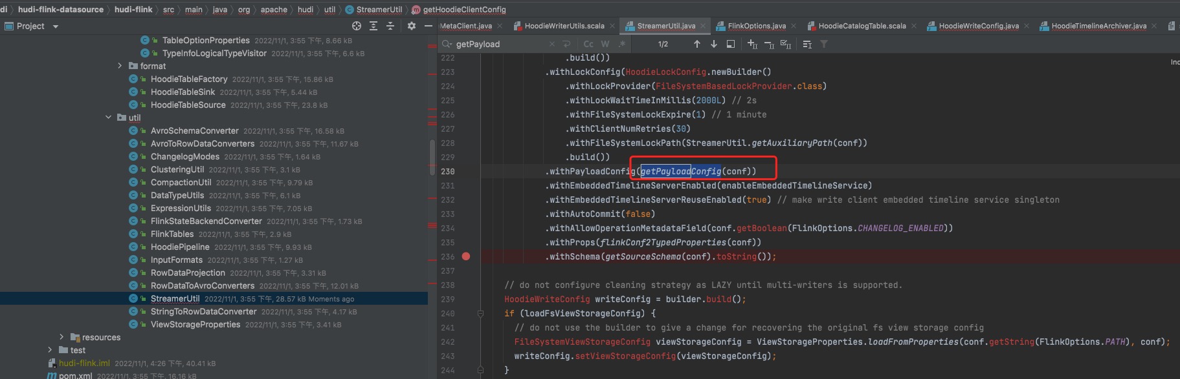Select ViewStorageProperties file

point(195,324)
